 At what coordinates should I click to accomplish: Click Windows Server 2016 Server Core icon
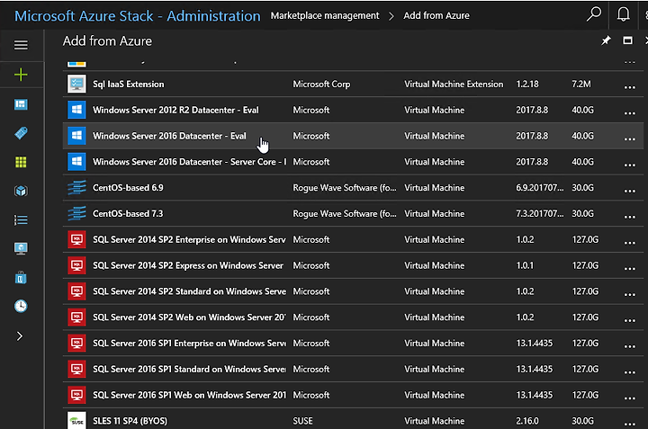click(76, 162)
